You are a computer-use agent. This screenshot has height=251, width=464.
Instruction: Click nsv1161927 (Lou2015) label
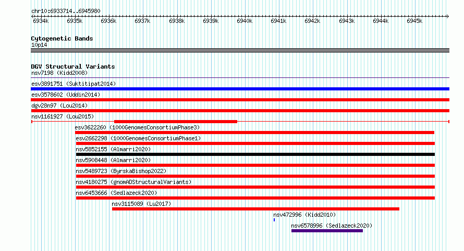coord(63,116)
